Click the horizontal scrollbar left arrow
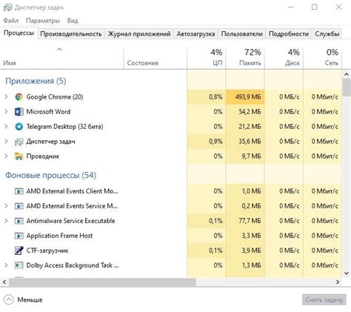 pyautogui.click(x=4, y=282)
